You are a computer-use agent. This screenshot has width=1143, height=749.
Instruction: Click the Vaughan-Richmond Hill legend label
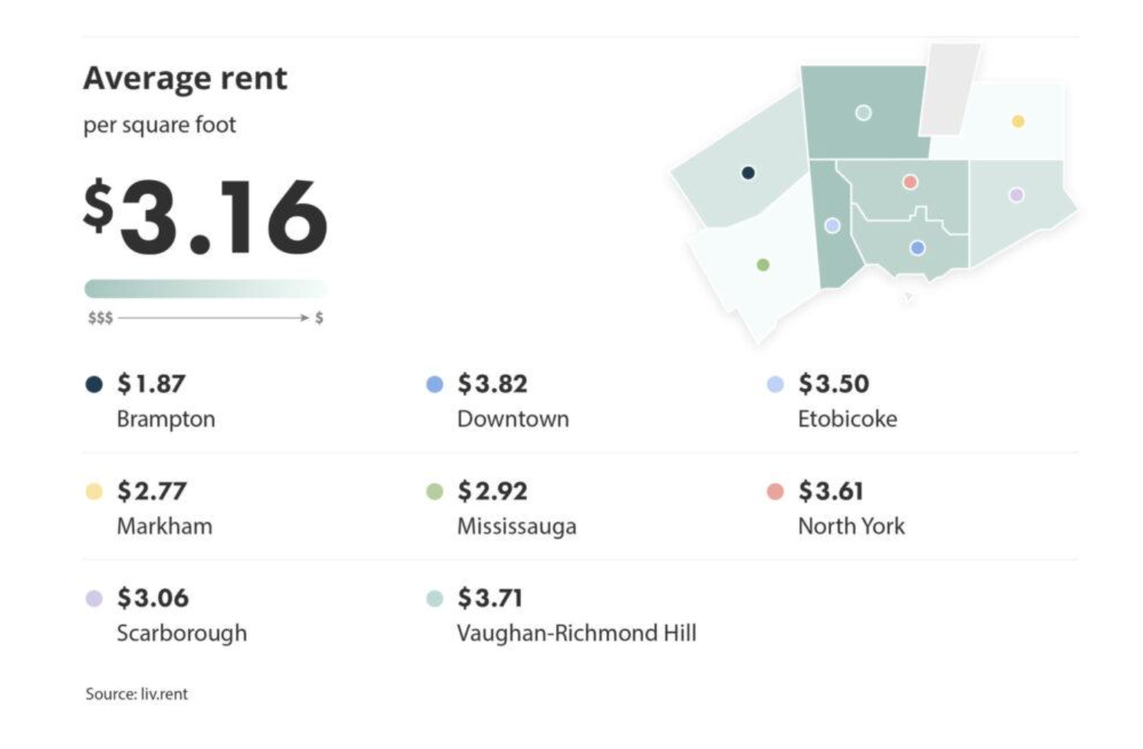[x=576, y=633]
